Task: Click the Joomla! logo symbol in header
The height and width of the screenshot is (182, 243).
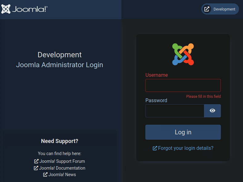Action: 6,9
